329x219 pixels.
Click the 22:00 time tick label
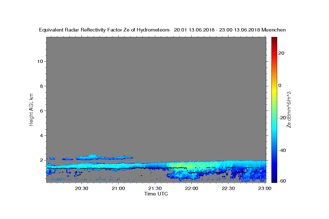[192, 188]
